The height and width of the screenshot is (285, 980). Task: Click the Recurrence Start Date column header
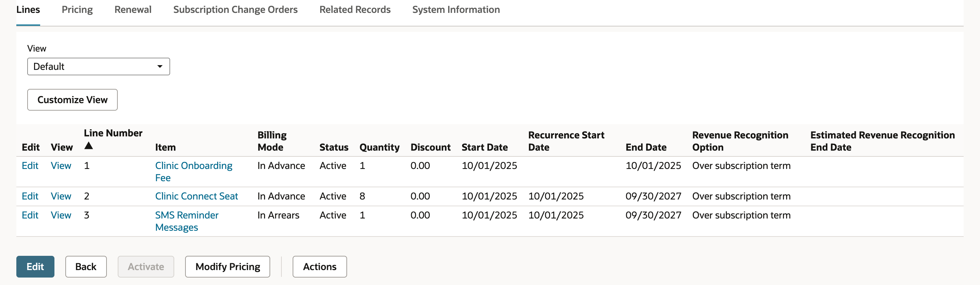pyautogui.click(x=566, y=141)
